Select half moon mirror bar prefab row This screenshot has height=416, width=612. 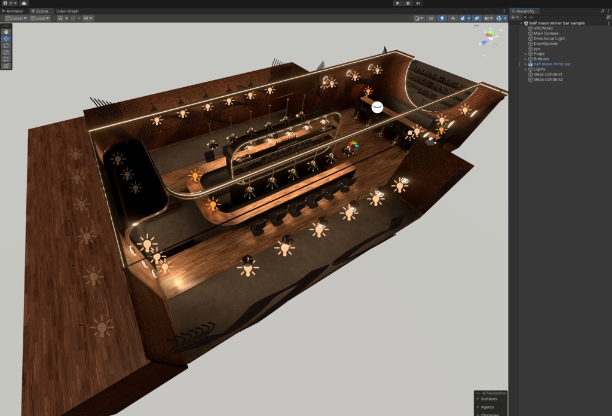coord(552,64)
